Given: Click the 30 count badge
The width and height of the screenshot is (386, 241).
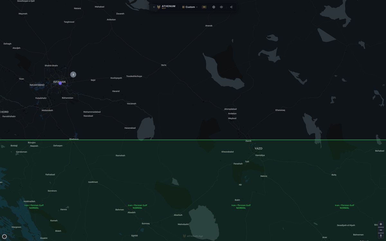Looking at the screenshot, I should 204,7.
